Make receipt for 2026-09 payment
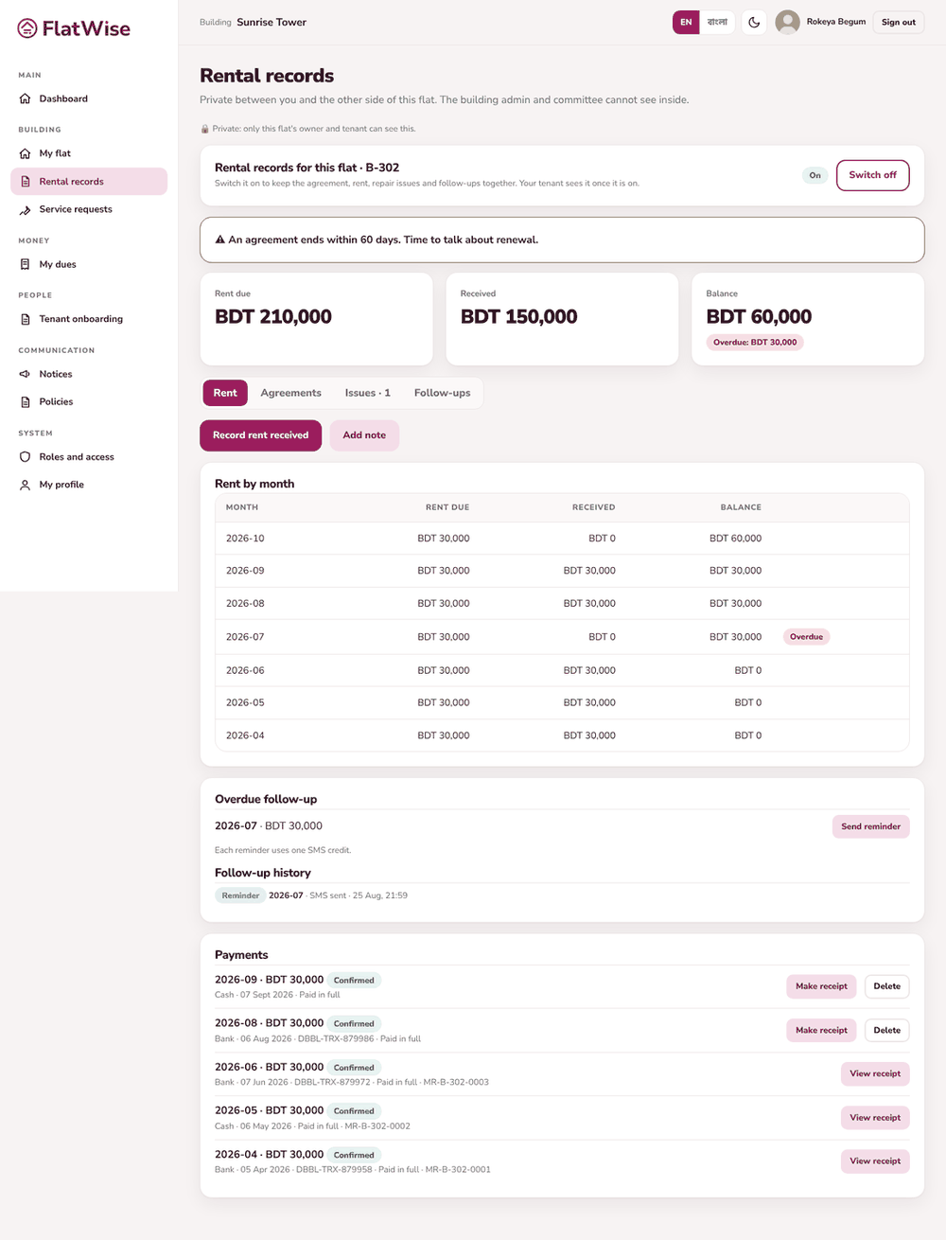 (821, 986)
